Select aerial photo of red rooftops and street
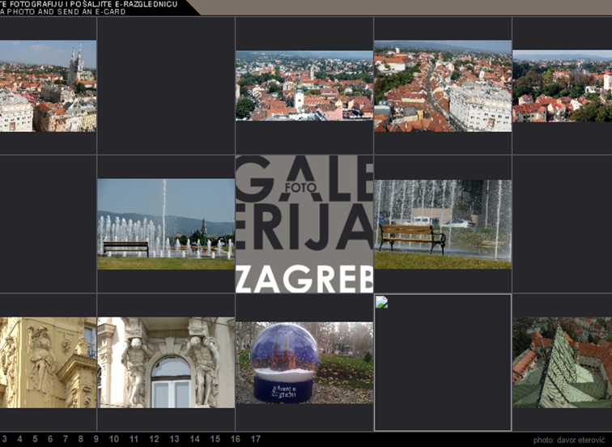Screen dimensions: 612x447 click(442, 86)
